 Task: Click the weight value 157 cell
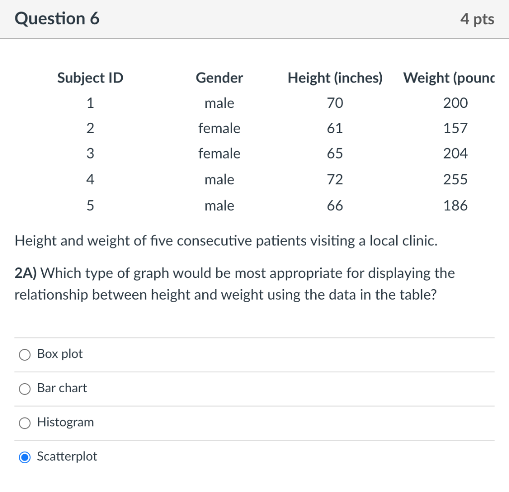click(x=455, y=128)
